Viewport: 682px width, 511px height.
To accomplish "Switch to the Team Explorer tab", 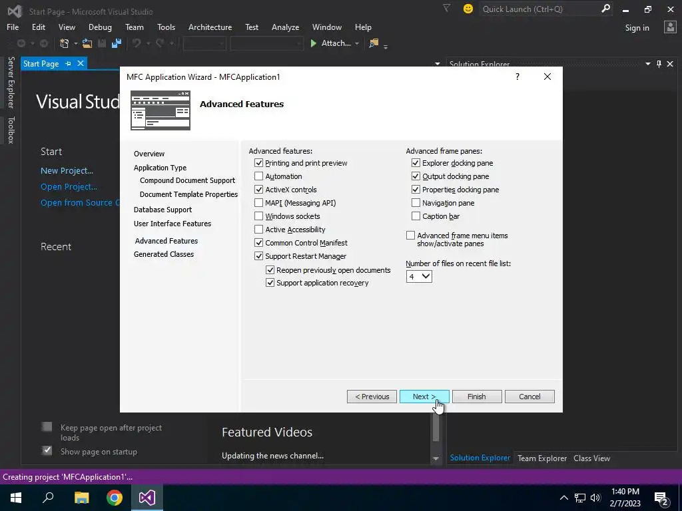I will 542,458.
